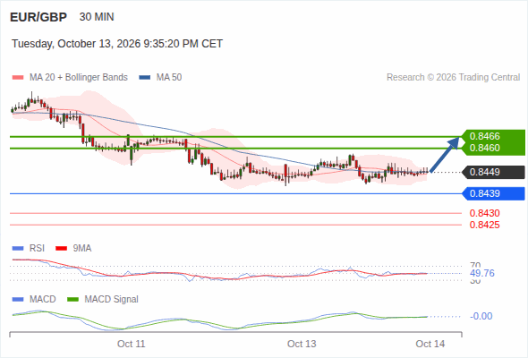Click the RSI blue legend swatch
This screenshot has height=358, width=528.
(x=18, y=249)
